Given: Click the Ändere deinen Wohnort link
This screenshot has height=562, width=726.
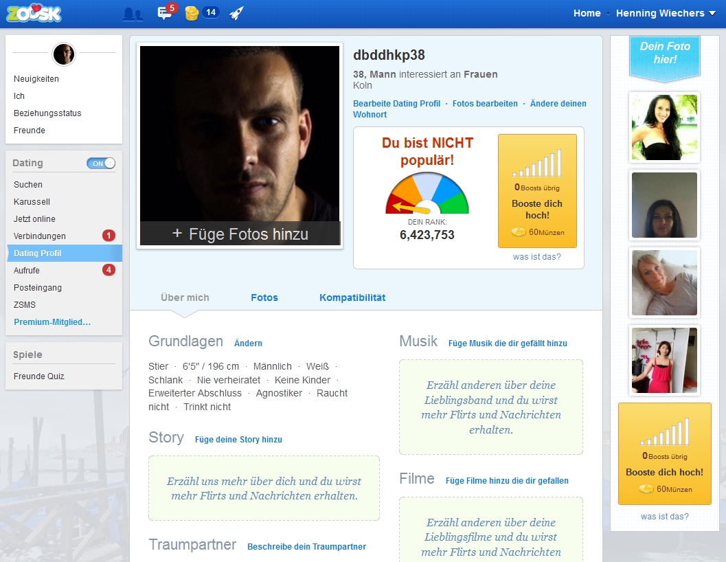Looking at the screenshot, I should click(558, 103).
